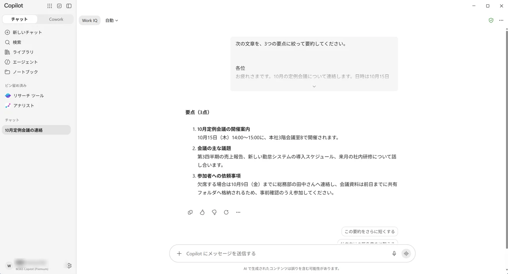The image size is (508, 274).
Task: Select the 10月定例会議の連絡 chat
Action: pos(37,130)
